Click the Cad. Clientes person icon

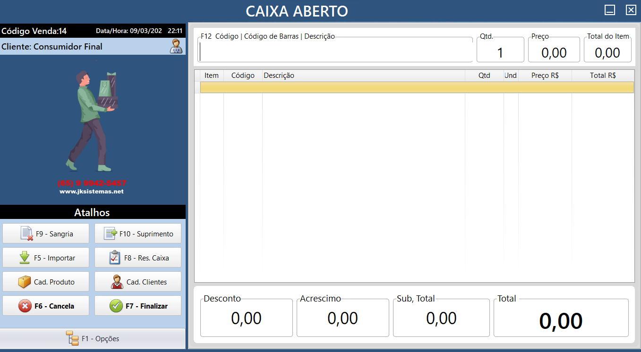click(117, 282)
